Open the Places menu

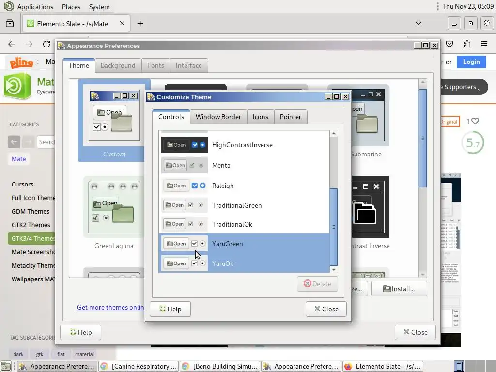pyautogui.click(x=71, y=7)
